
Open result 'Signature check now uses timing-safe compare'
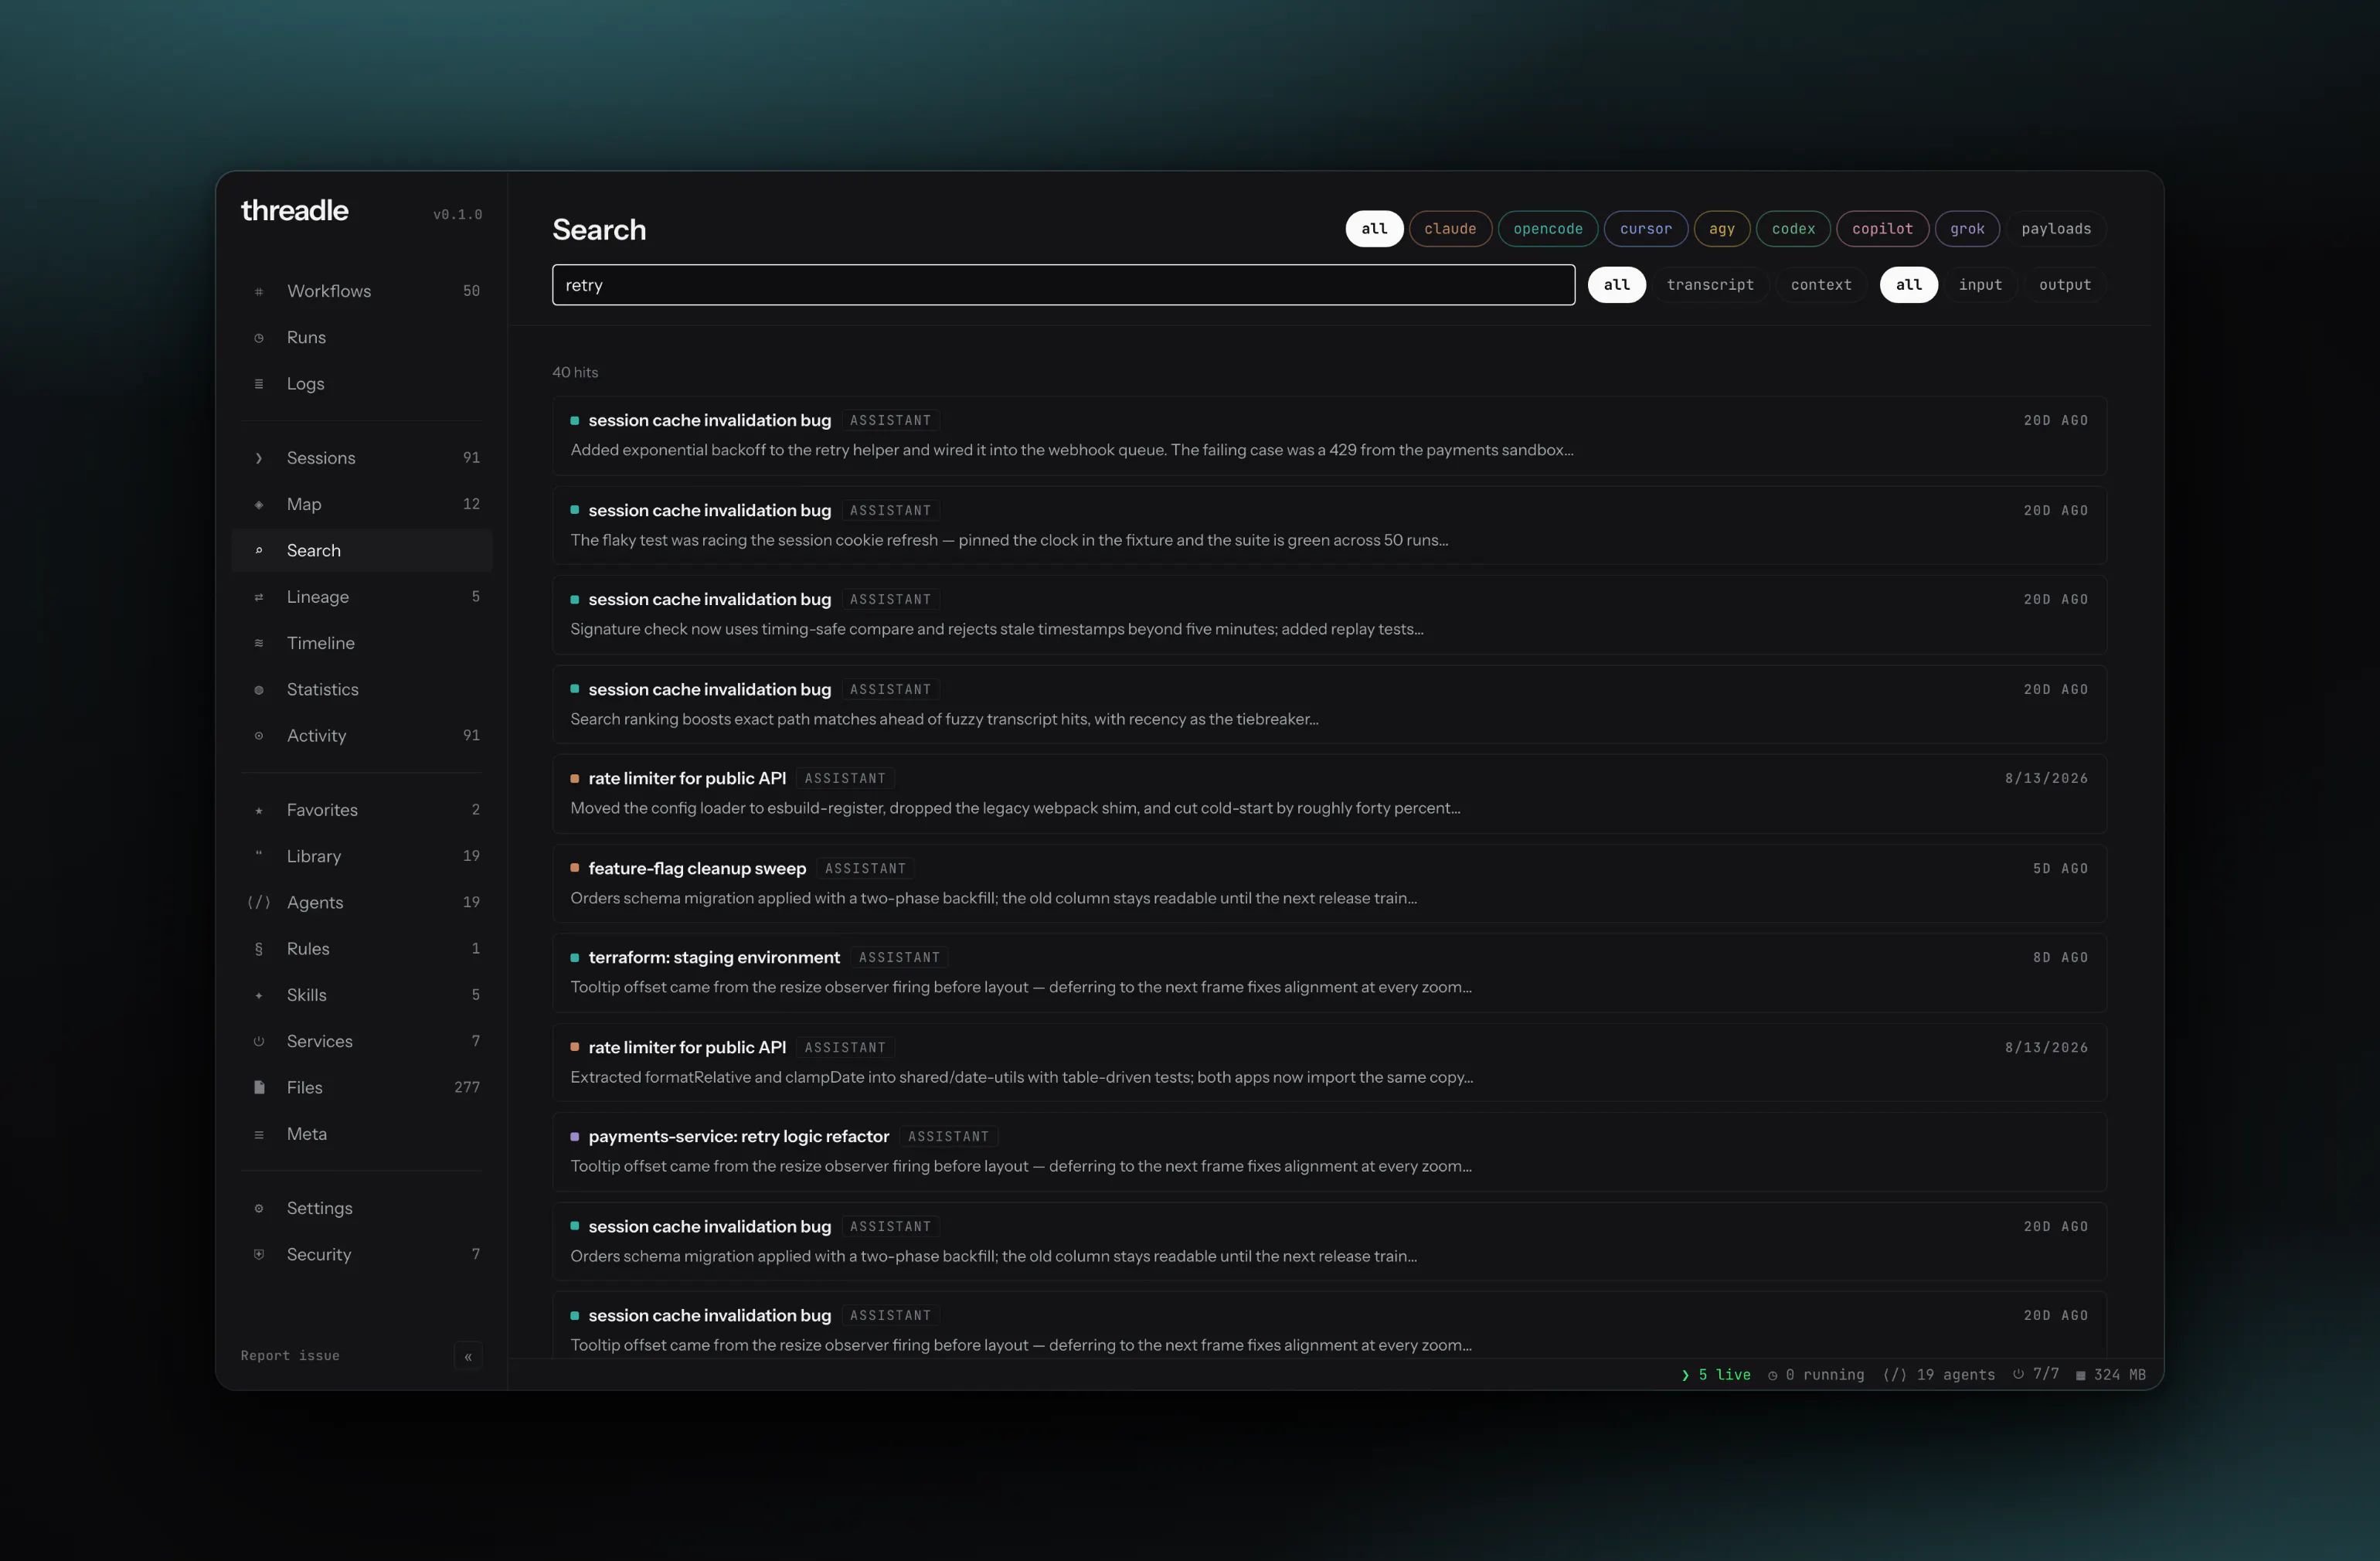coord(1329,615)
